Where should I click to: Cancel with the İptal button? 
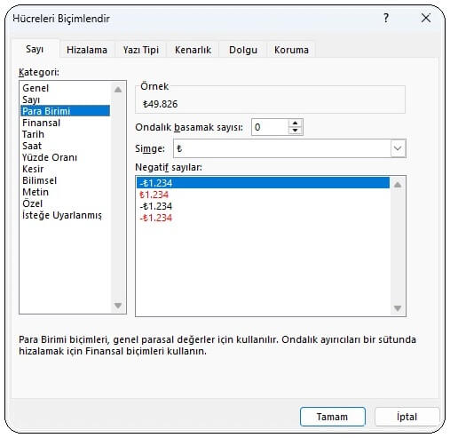(407, 417)
